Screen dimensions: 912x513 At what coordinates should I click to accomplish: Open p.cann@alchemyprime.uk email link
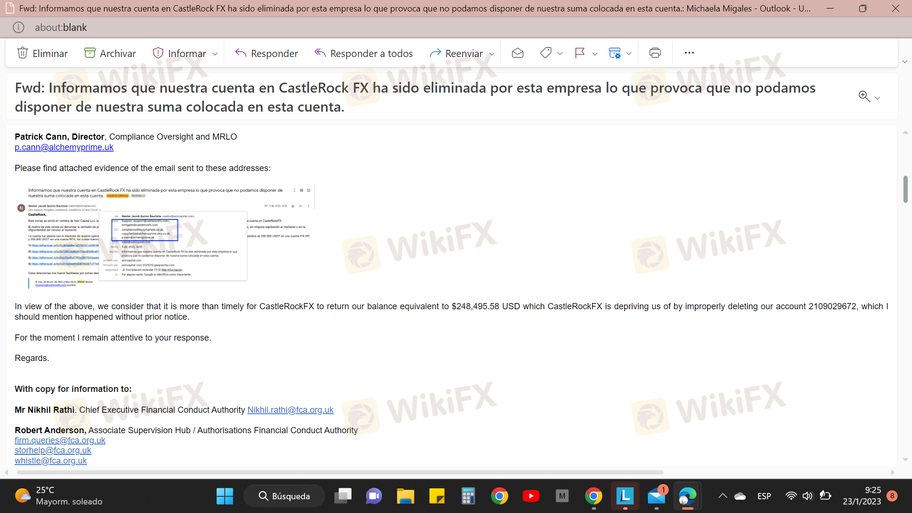[64, 147]
